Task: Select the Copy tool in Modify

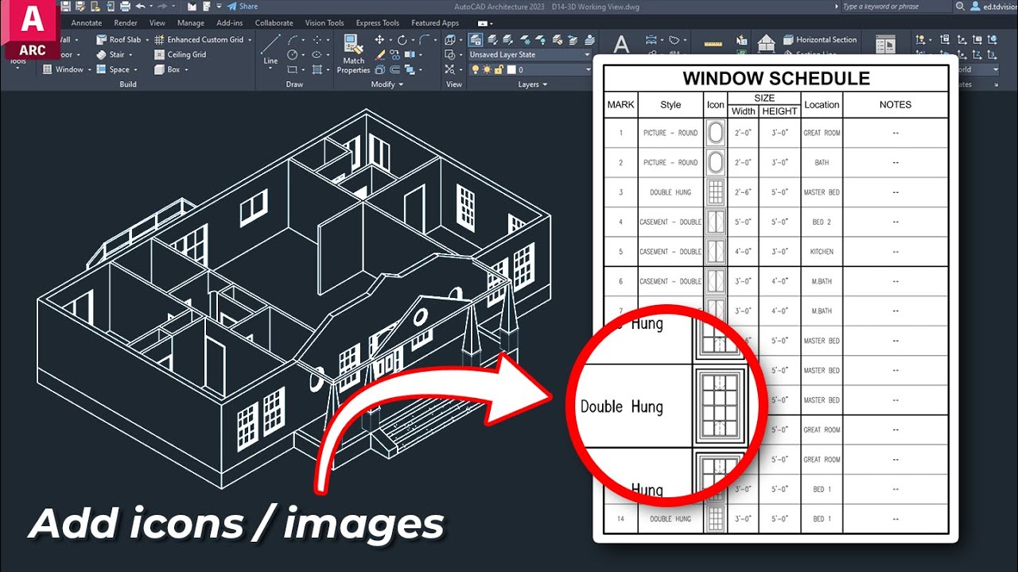Action: [x=394, y=55]
